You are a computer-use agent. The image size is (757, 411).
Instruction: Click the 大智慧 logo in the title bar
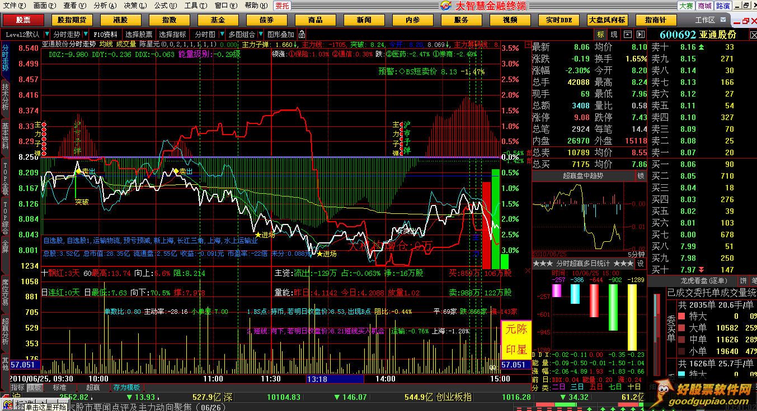(x=446, y=6)
